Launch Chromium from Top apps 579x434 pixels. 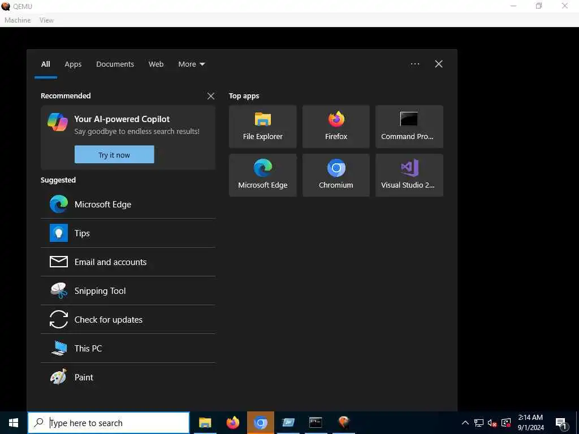(336, 175)
